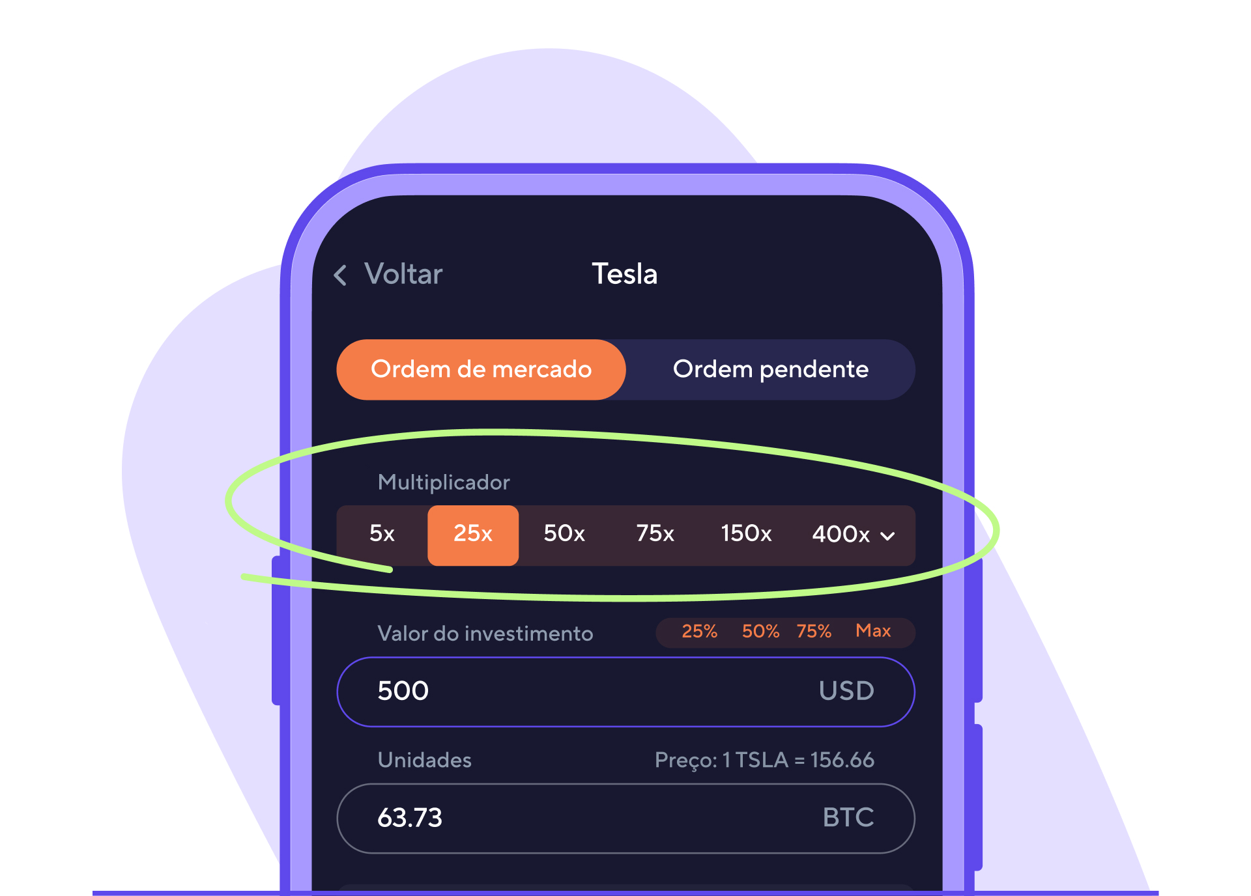Screen dimensions: 1251x896
Task: Click the BTC unit label
Action: 848,818
